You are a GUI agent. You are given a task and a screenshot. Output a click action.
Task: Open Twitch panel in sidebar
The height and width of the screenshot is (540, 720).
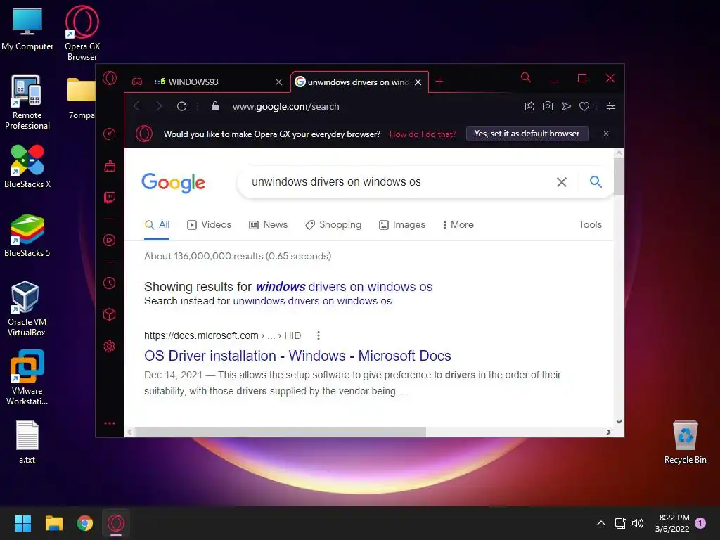tap(109, 198)
